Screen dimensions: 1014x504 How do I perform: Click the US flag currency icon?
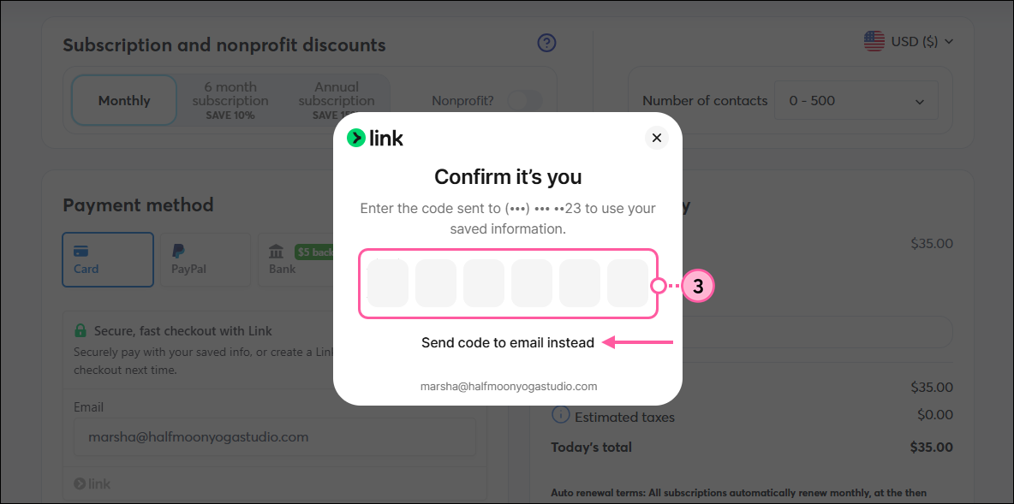[873, 39]
